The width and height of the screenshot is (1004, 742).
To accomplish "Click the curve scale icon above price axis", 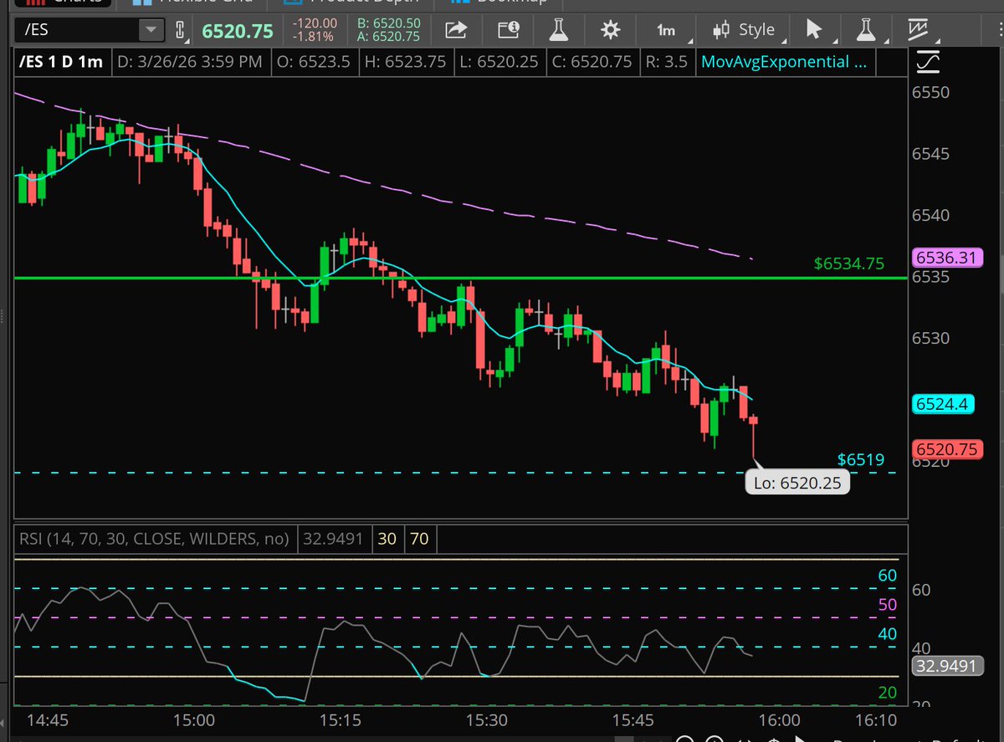I will [x=927, y=62].
